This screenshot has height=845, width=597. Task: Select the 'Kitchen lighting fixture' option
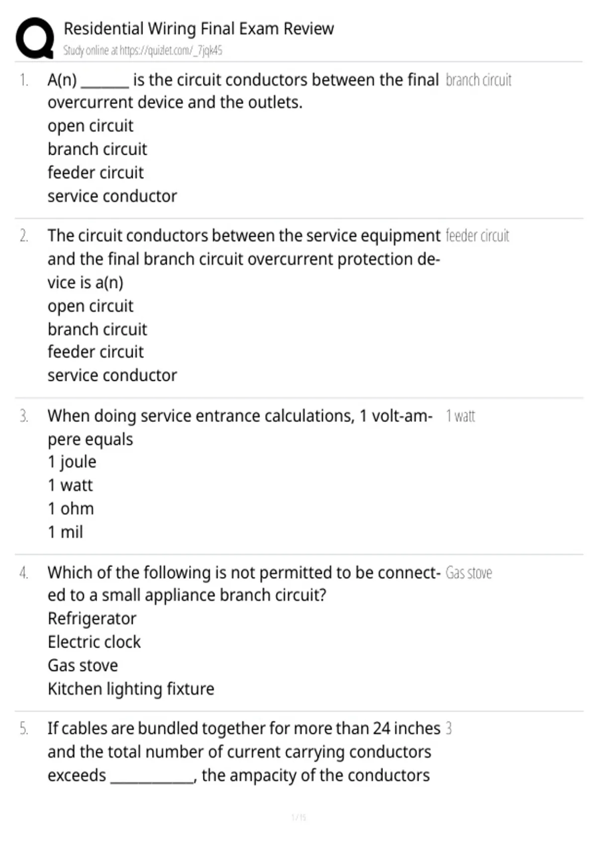pyautogui.click(x=131, y=689)
